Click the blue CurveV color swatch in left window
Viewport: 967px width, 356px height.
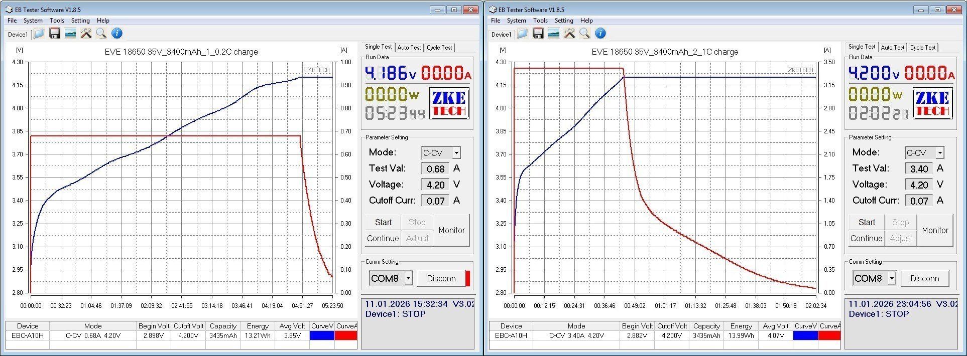pyautogui.click(x=322, y=335)
